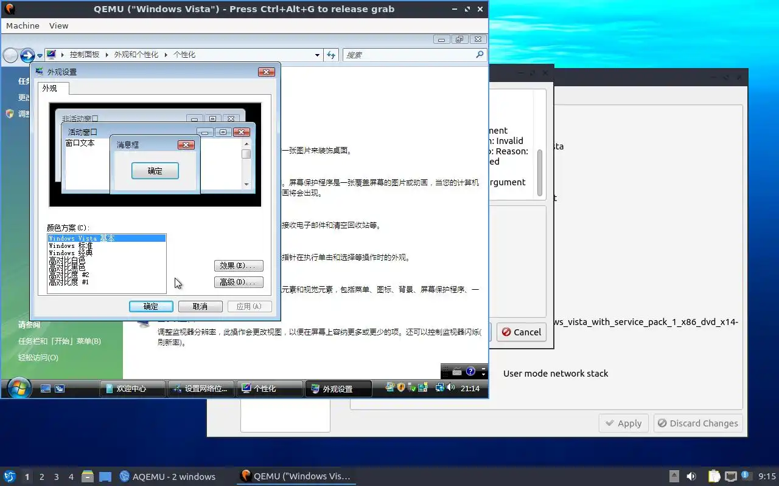Click 个性化 breadcrumb
Image resolution: width=779 pixels, height=486 pixels.
[184, 55]
